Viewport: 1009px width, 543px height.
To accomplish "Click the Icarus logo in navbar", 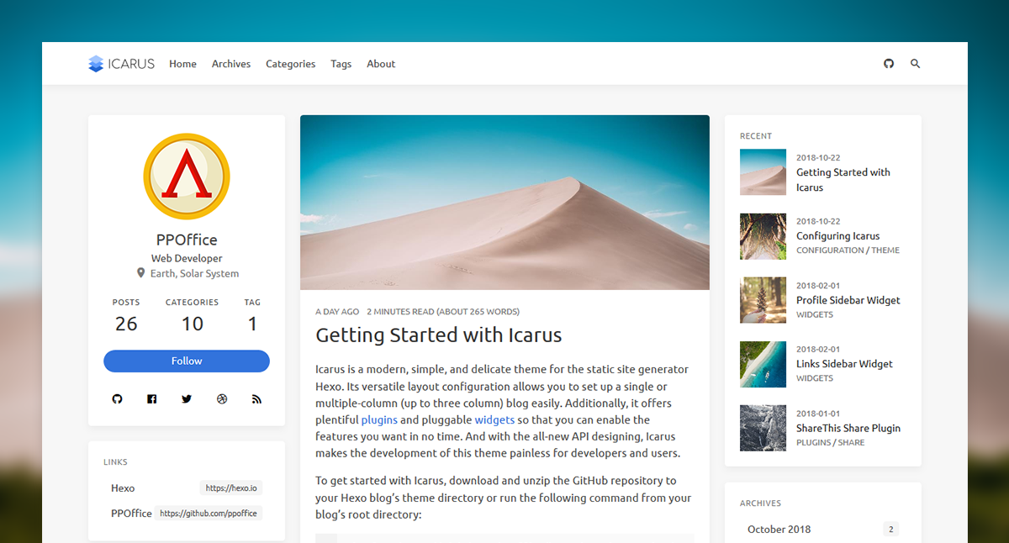I will [121, 64].
